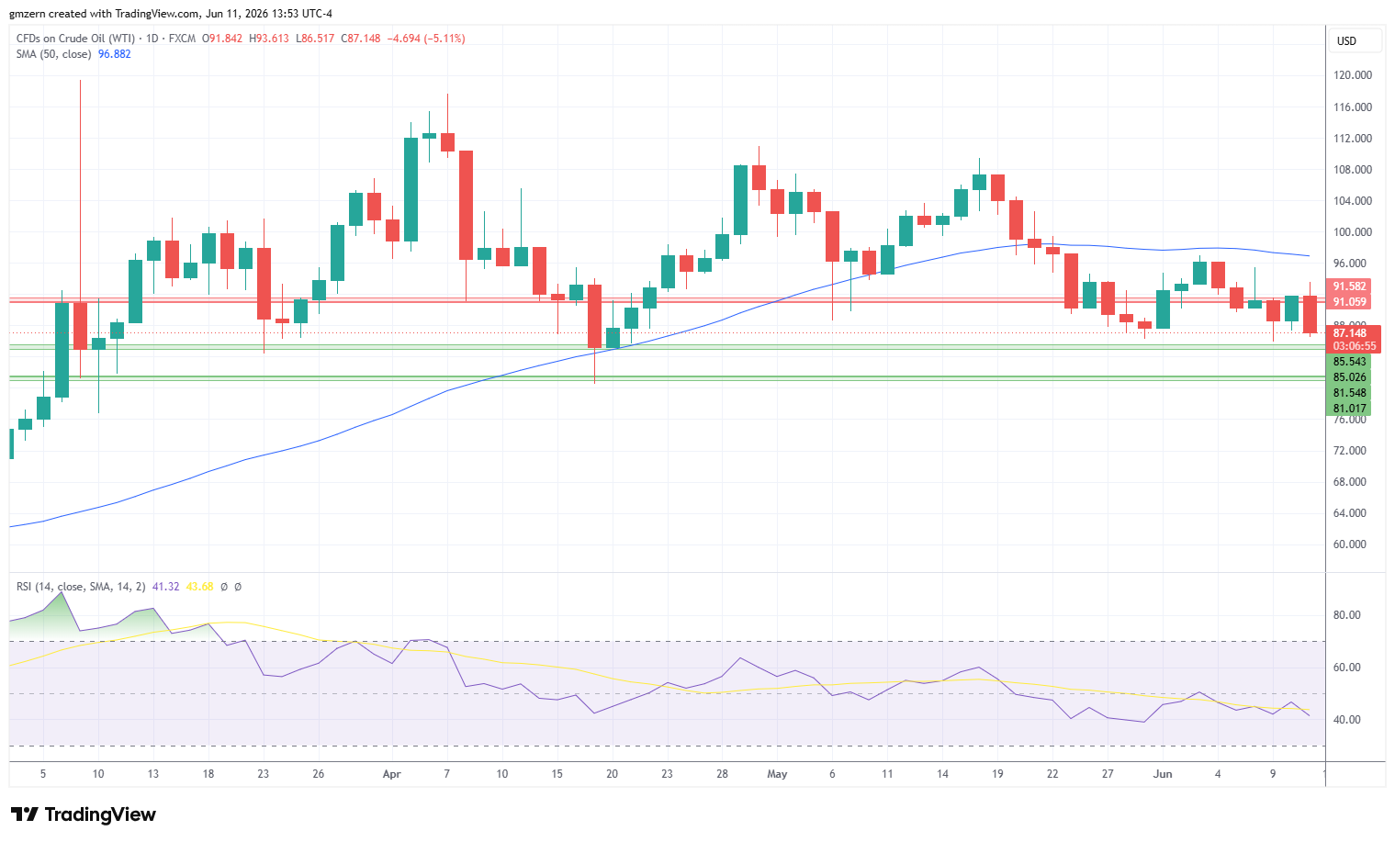
Task: Click the 60.000 price axis label
Action: click(x=1350, y=544)
